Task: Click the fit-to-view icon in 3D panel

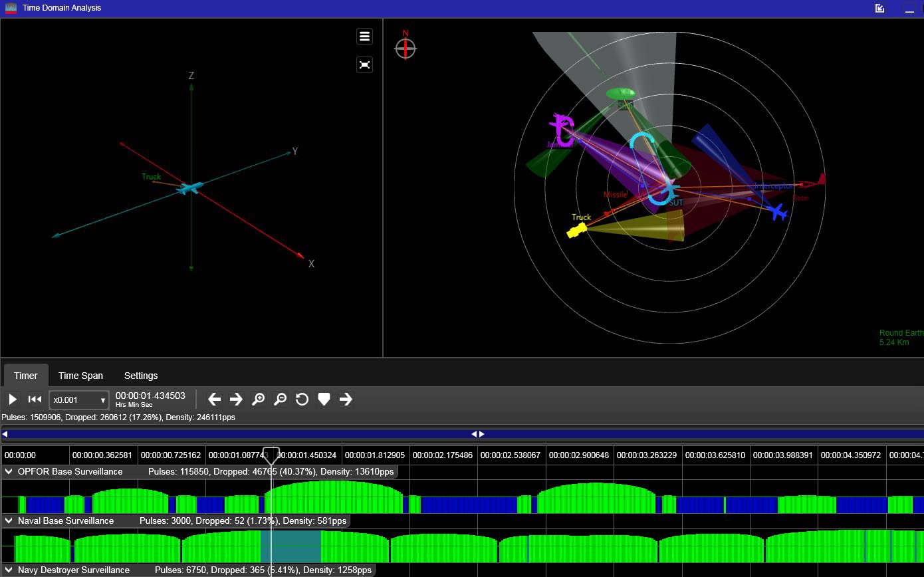Action: [x=364, y=64]
